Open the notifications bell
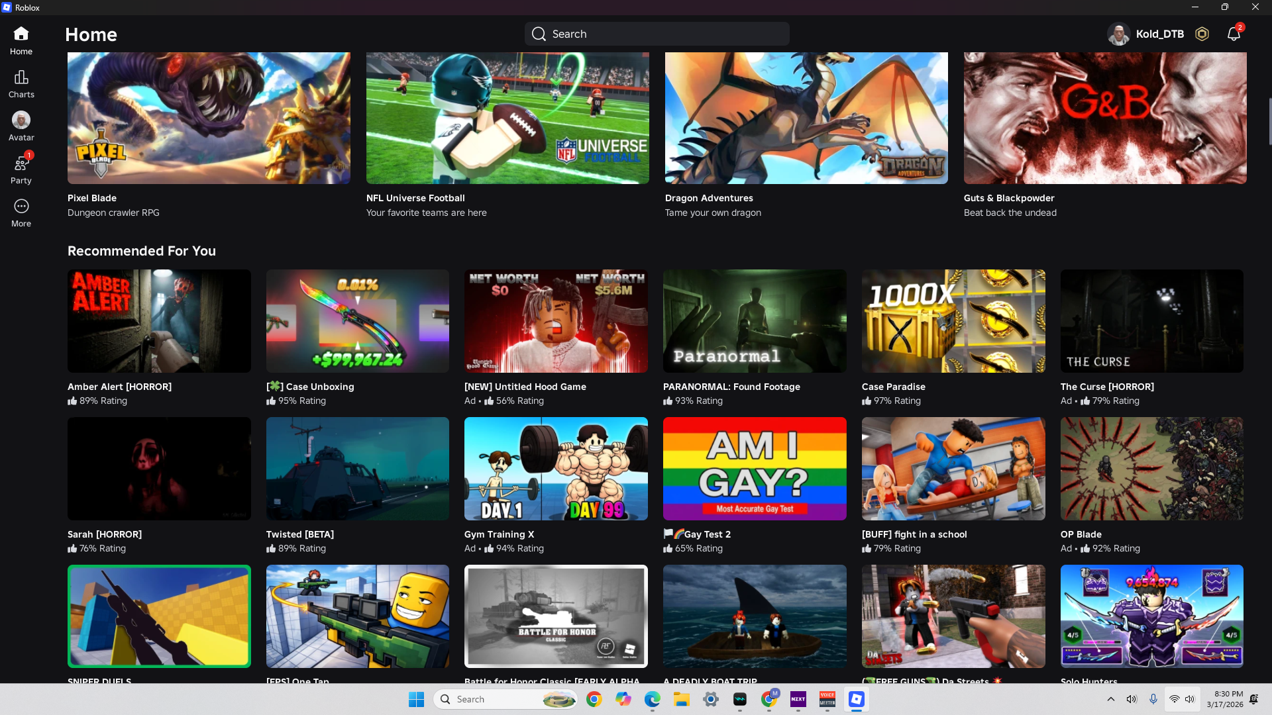The image size is (1272, 715). click(1234, 34)
